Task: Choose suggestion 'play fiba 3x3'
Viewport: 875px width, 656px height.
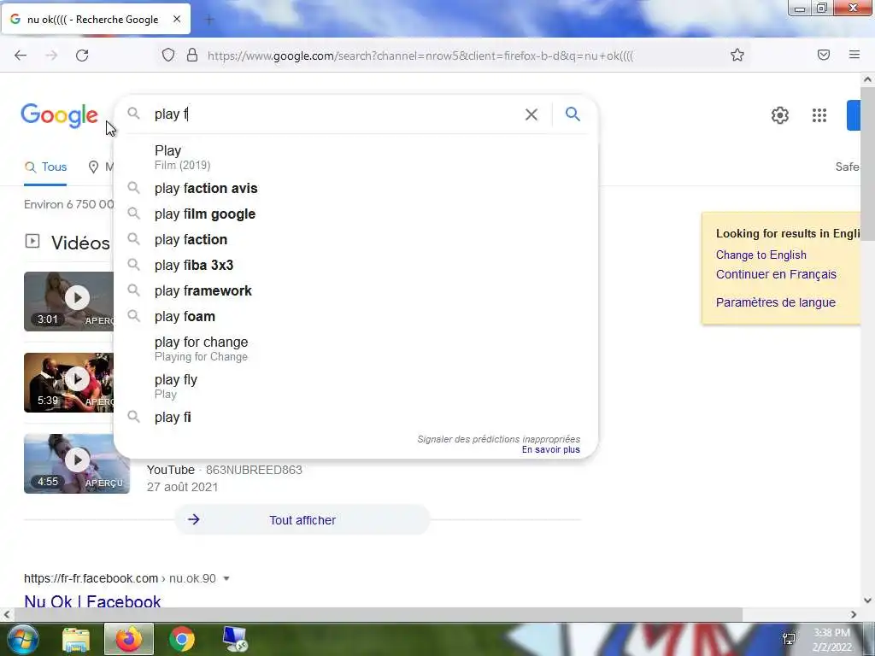Action: coord(356,266)
